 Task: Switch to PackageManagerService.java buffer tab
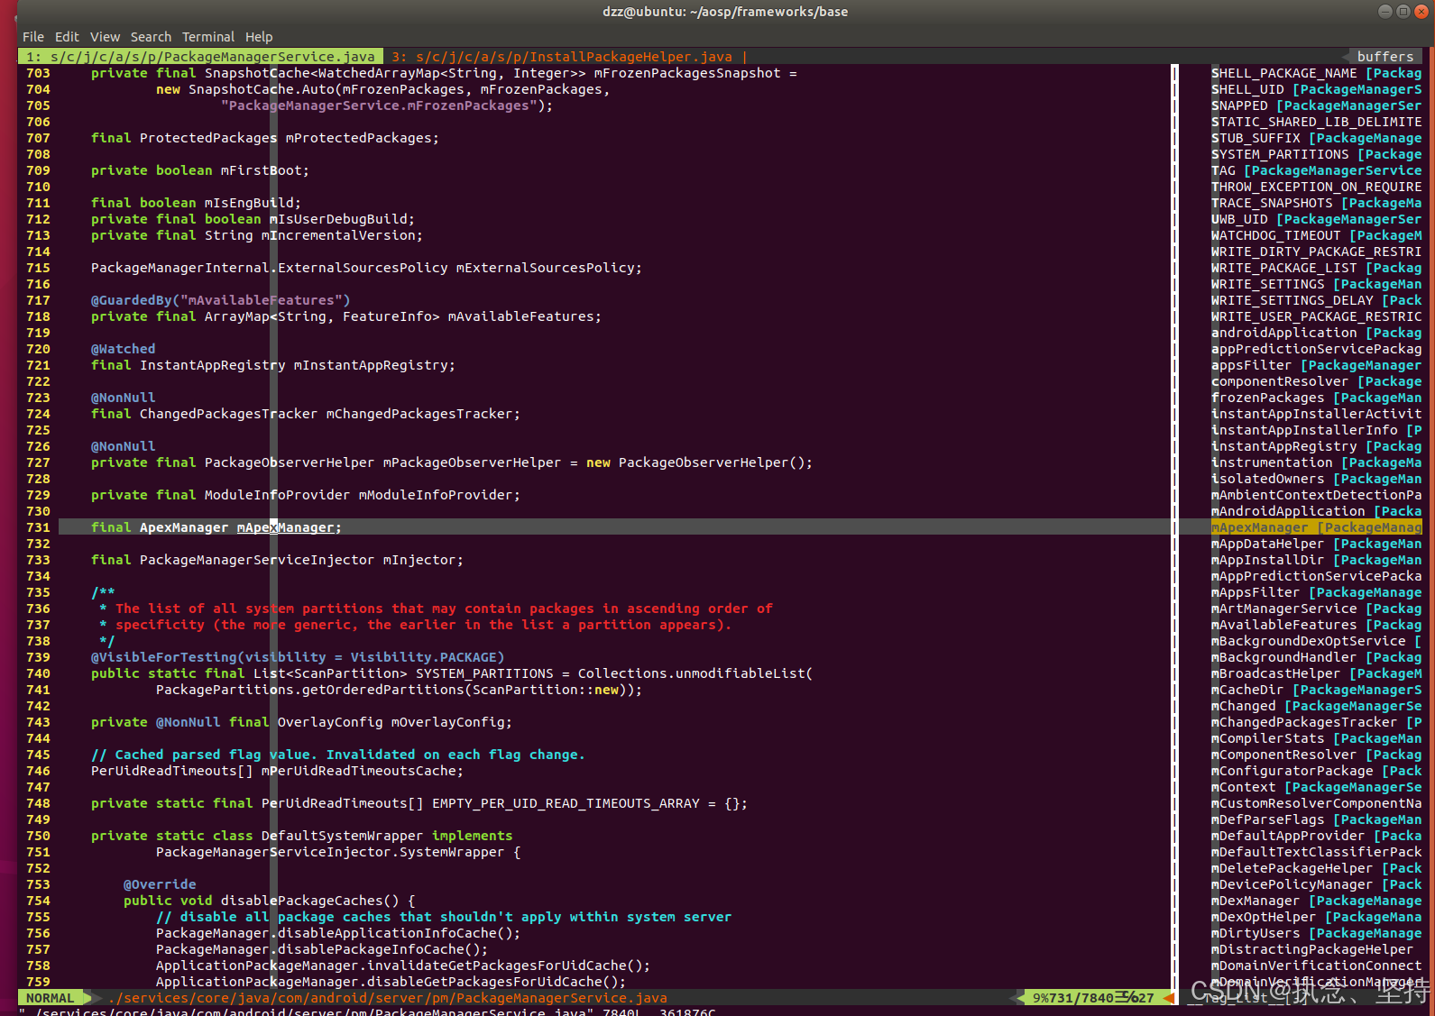[200, 57]
